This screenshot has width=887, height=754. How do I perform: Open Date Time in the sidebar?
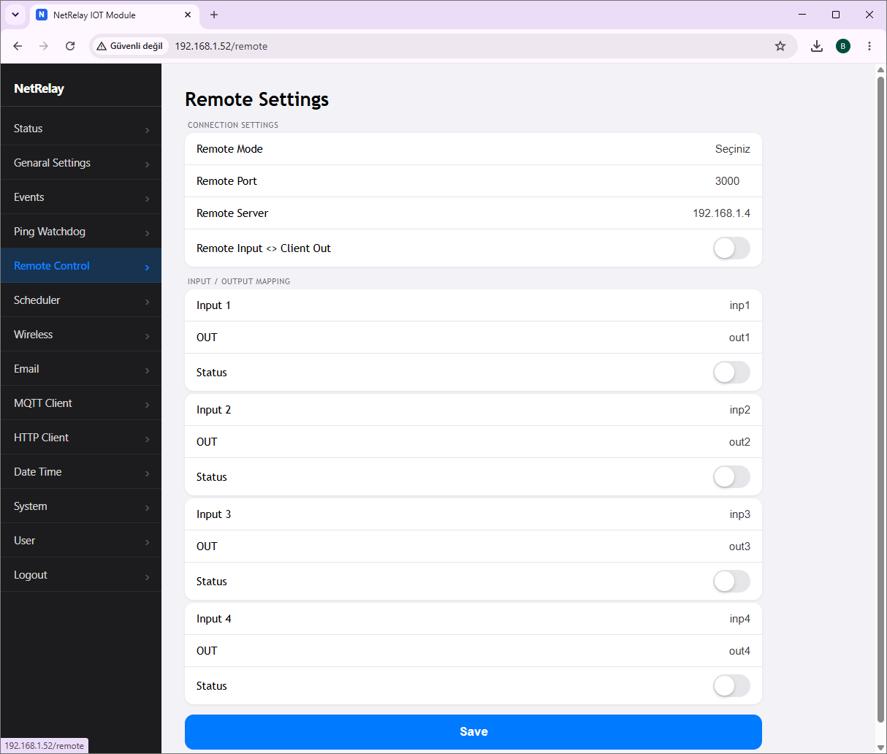tap(81, 472)
